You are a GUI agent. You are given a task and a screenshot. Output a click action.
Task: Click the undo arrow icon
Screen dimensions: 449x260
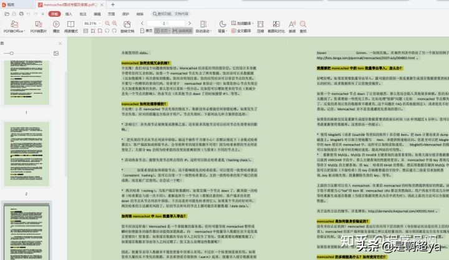click(x=28, y=14)
